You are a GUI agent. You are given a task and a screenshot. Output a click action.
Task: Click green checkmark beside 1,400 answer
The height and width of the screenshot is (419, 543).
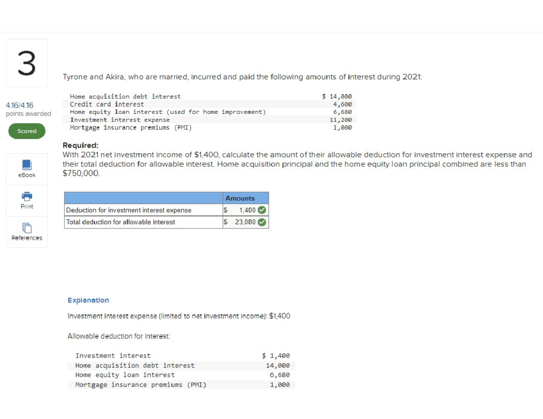pyautogui.click(x=262, y=210)
